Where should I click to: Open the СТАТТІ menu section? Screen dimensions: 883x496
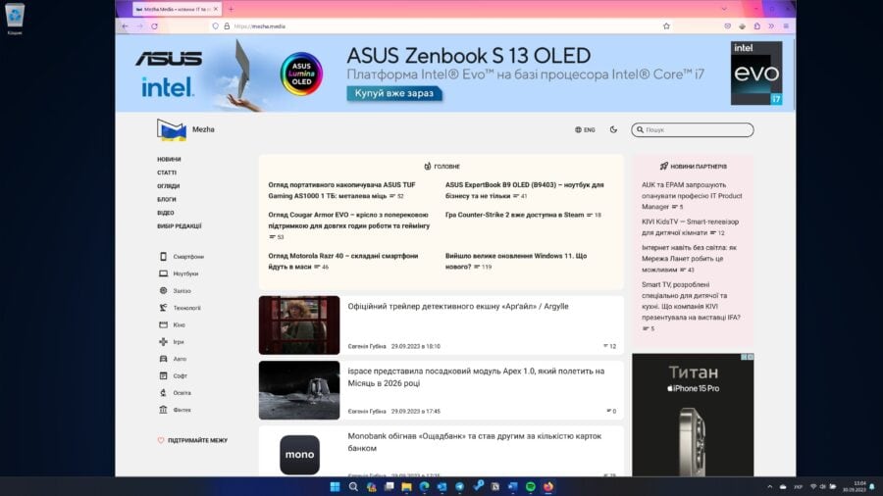[167, 173]
